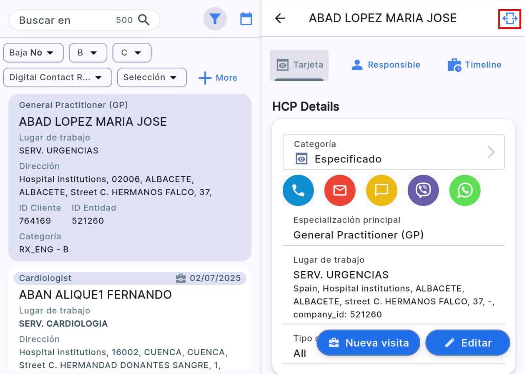Screen dimensions: 525x374
Task: Toggle the filter funnel button
Action: (x=215, y=19)
